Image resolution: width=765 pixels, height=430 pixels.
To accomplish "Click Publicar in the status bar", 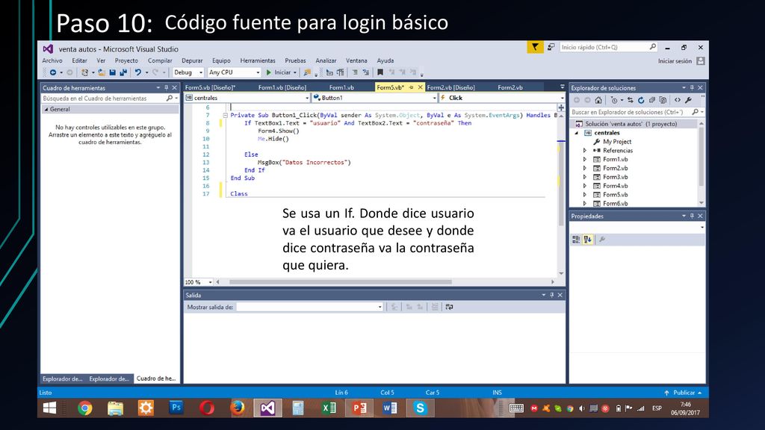I will pos(684,393).
